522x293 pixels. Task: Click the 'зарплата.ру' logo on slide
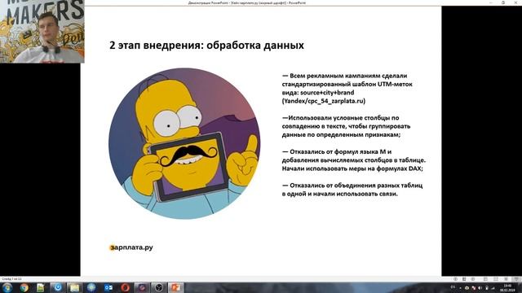(x=131, y=247)
